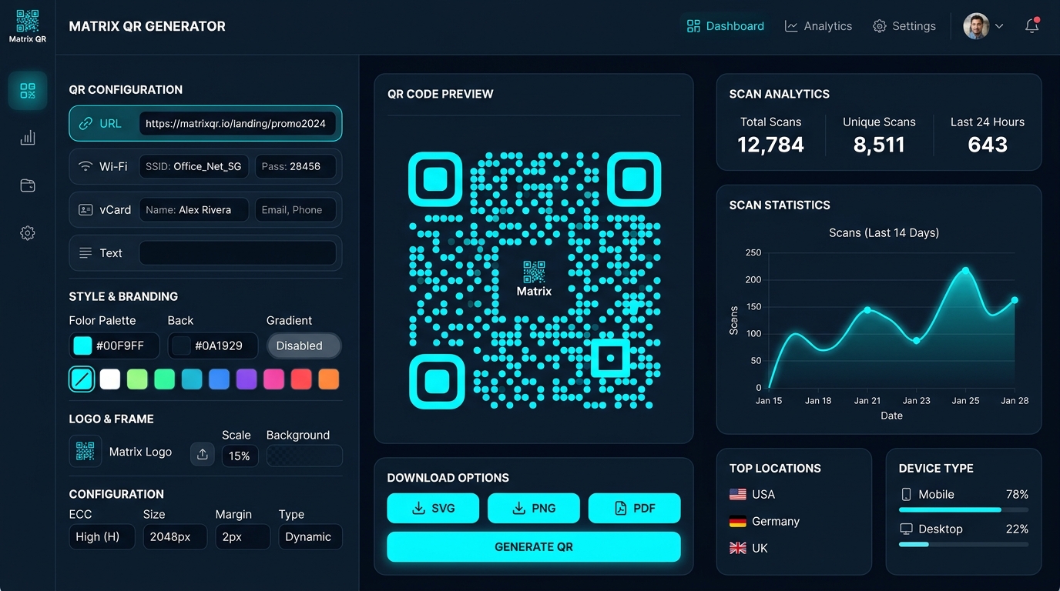Image resolution: width=1060 pixels, height=591 pixels.
Task: Open the QR generator sidebar icon
Action: 28,91
